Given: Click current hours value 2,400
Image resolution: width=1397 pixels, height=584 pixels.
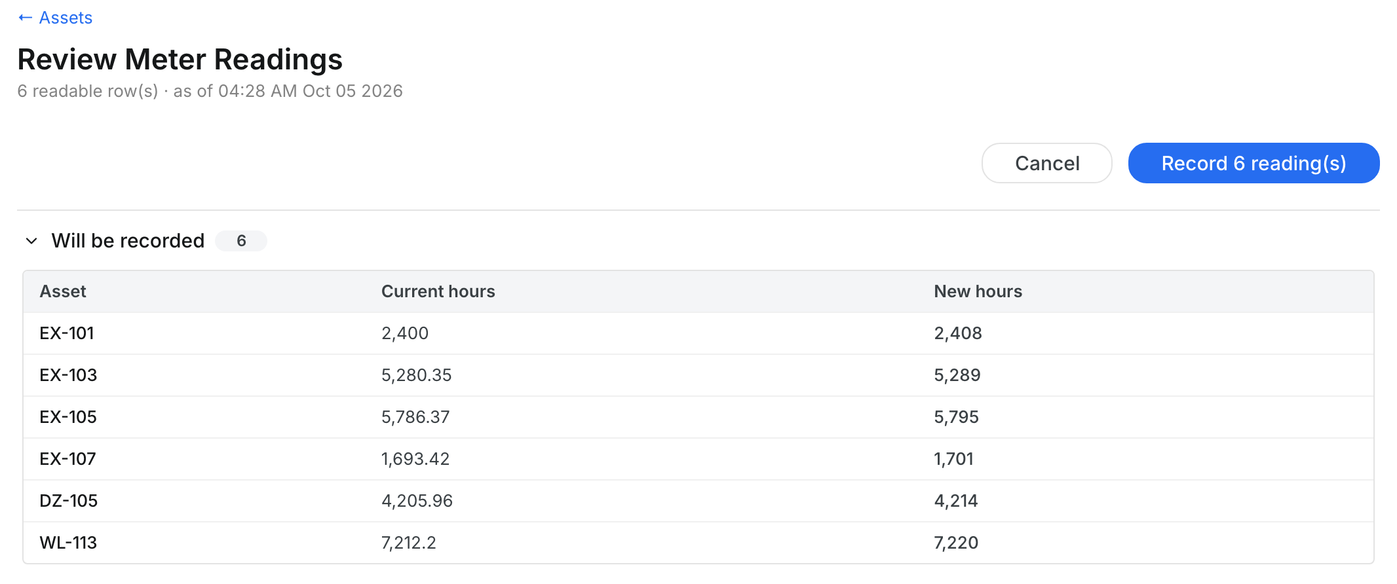Looking at the screenshot, I should tap(405, 333).
